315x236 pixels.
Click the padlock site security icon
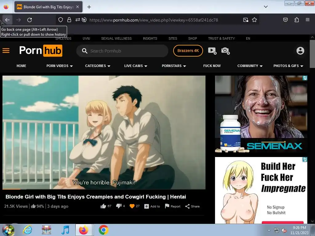pos(69,20)
